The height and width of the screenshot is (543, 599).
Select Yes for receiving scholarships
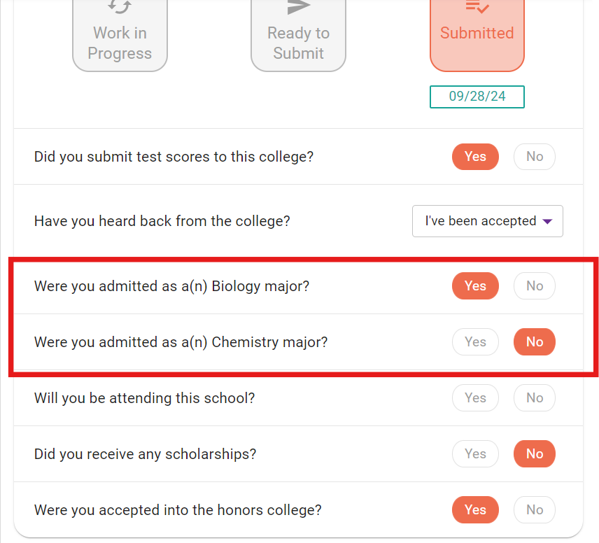[x=475, y=453]
